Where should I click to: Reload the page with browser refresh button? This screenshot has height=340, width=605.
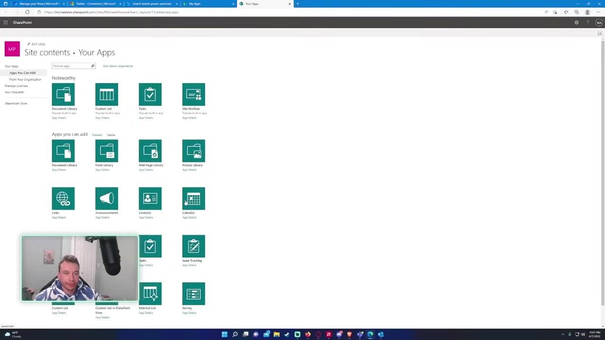pyautogui.click(x=27, y=12)
